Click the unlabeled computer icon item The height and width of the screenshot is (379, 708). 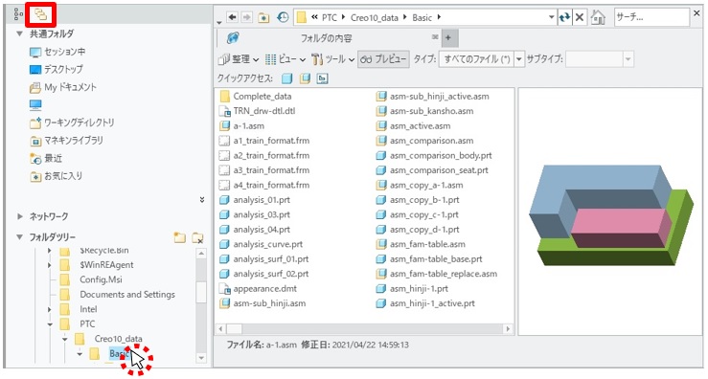35,105
